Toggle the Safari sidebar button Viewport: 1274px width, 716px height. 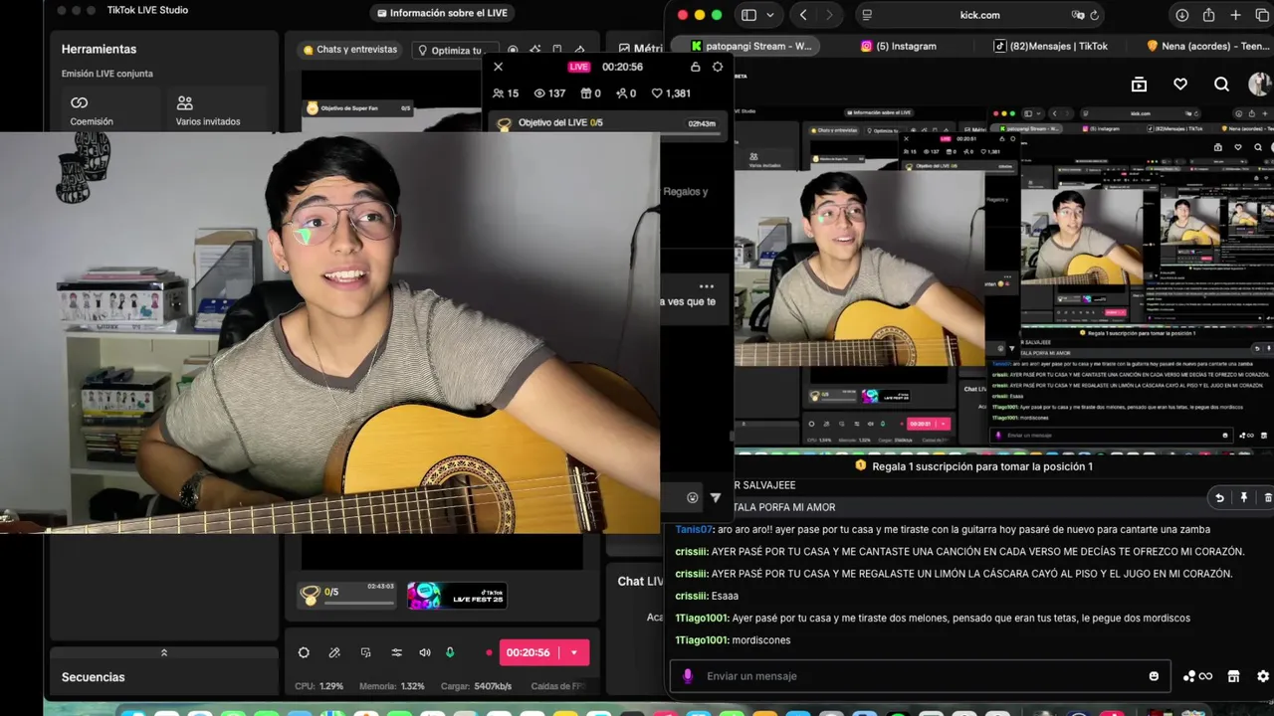748,15
